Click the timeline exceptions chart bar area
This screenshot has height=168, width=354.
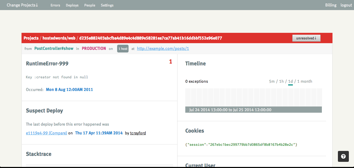pyautogui.click(x=253, y=97)
